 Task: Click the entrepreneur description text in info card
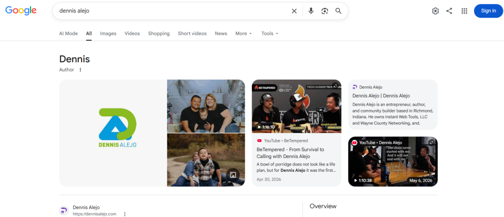tap(392, 114)
